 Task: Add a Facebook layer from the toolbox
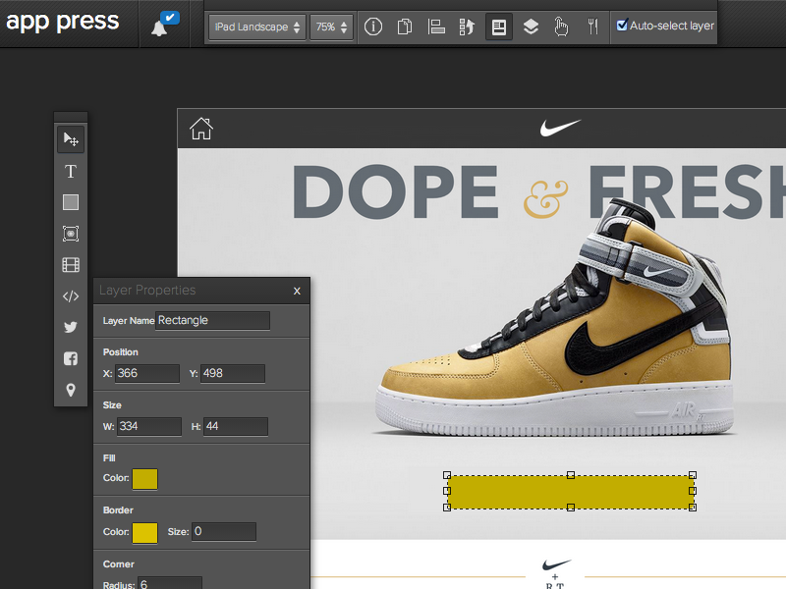(x=71, y=359)
